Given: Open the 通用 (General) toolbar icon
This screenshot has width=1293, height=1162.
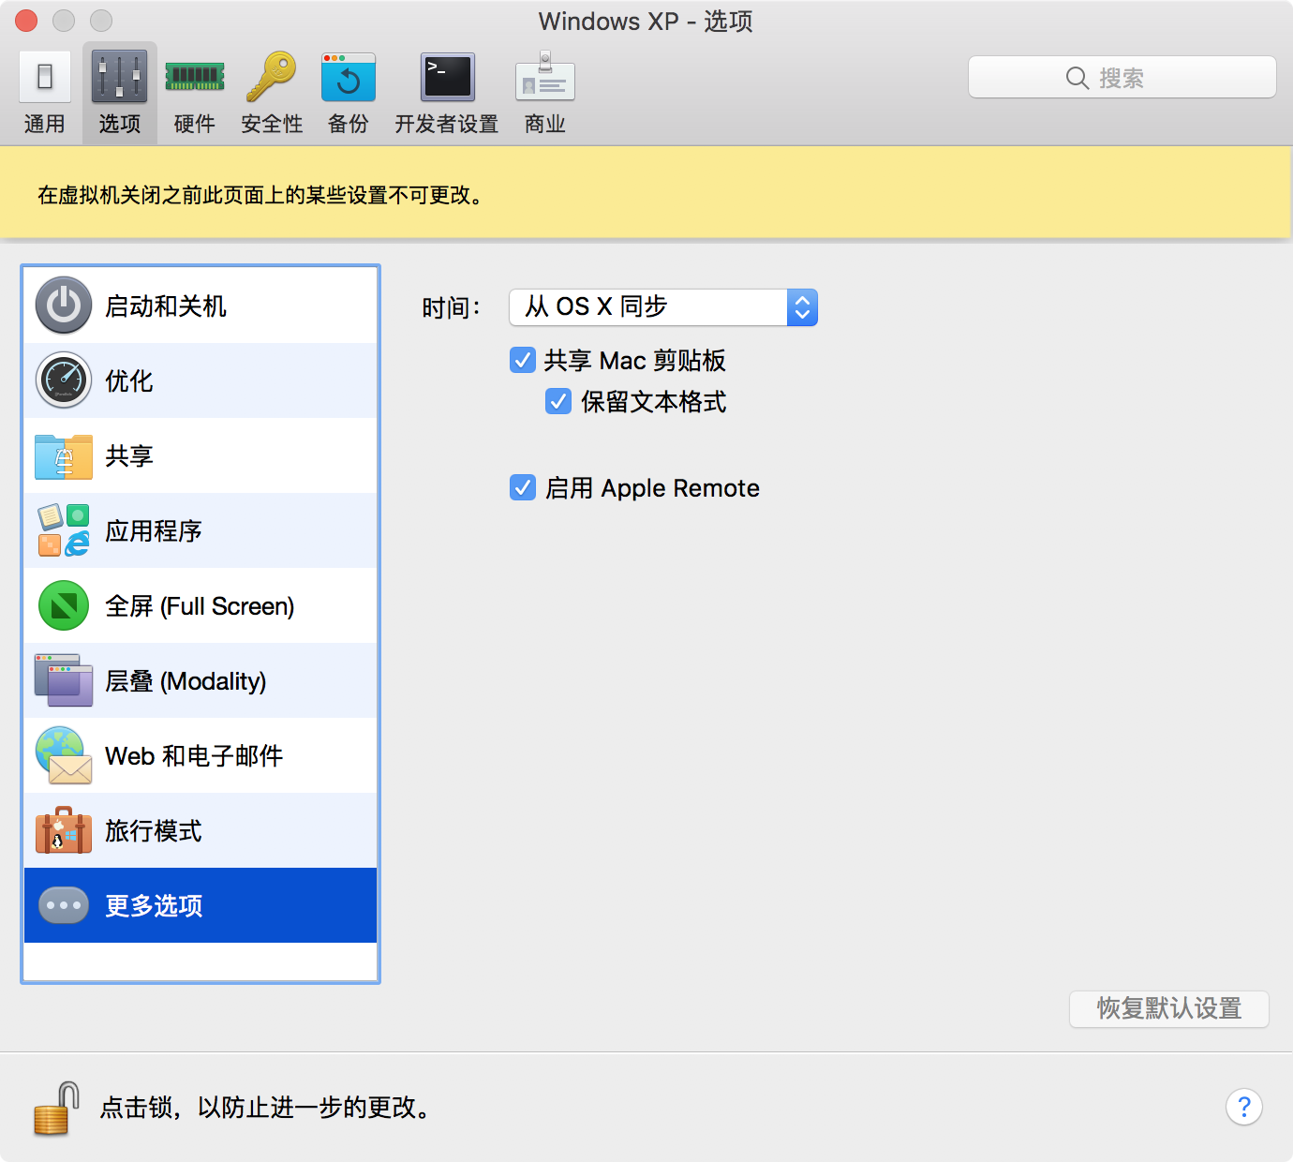Looking at the screenshot, I should coord(44,77).
